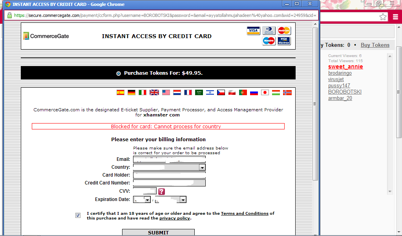Select the Russian flag language
This screenshot has width=402, height=236.
254,92
